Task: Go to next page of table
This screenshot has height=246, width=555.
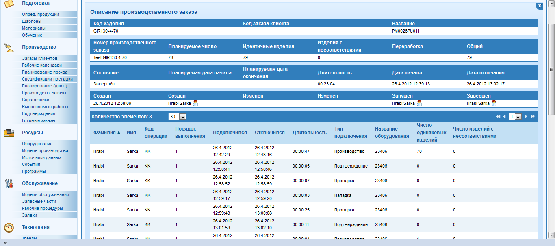Action: click(526, 116)
